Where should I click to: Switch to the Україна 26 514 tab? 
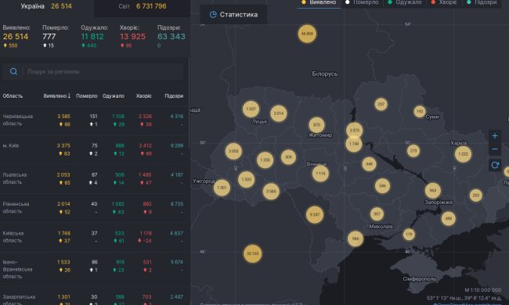[46, 6]
